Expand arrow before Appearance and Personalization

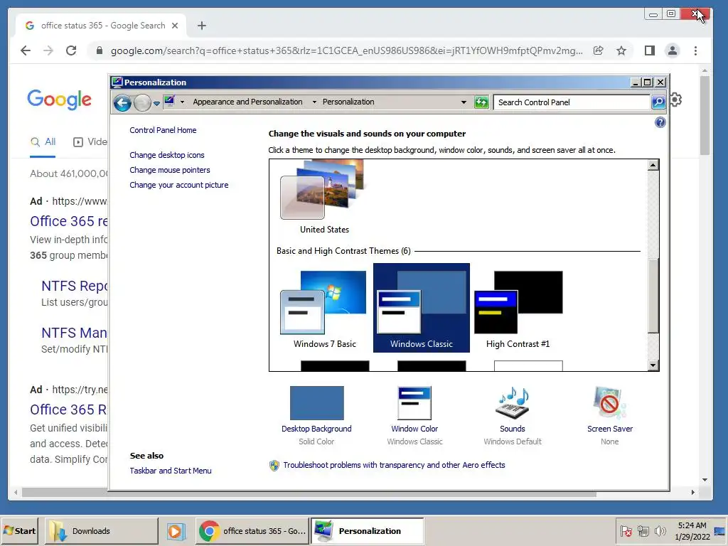[182, 102]
